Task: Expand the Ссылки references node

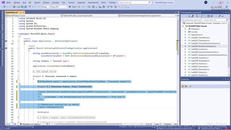Action: click(x=185, y=32)
